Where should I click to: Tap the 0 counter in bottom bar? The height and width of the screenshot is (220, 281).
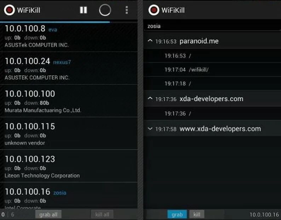[x=3, y=214]
